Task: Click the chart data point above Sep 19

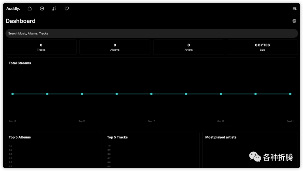Action: (x=221, y=94)
